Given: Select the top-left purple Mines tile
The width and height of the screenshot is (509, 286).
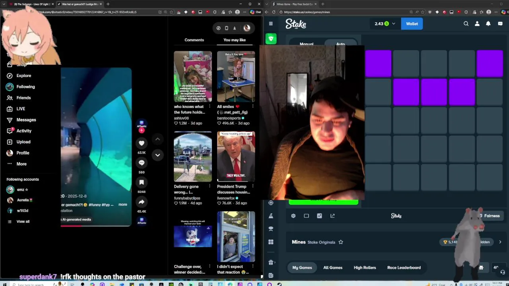Looking at the screenshot, I should (378, 63).
